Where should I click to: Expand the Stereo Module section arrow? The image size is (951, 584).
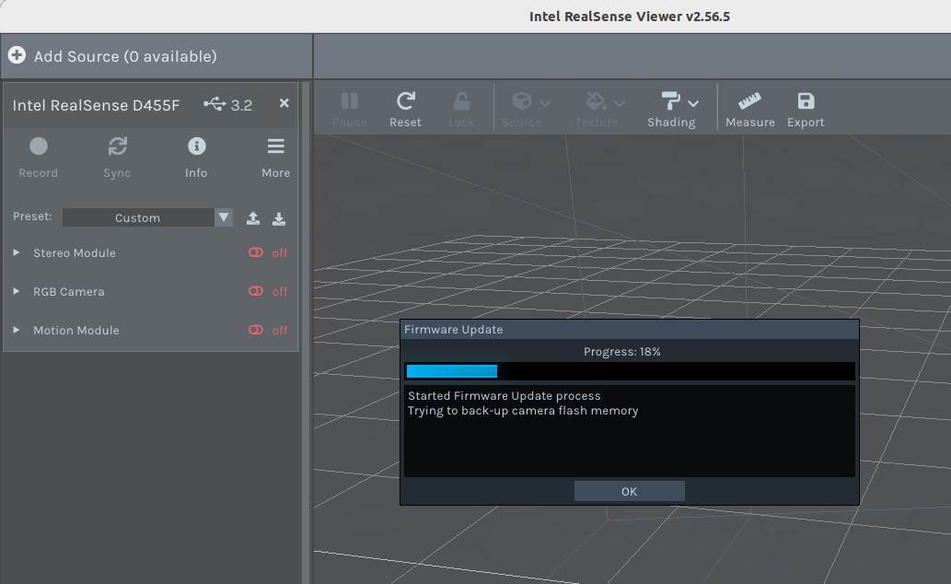17,252
